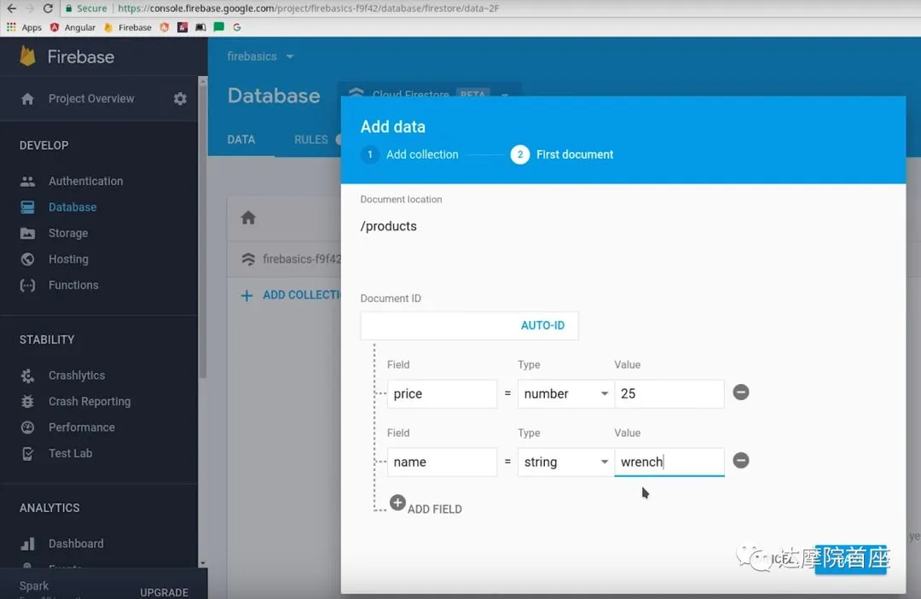Click the Test Lab checklist icon
Viewport: 921px width, 599px height.
27,453
